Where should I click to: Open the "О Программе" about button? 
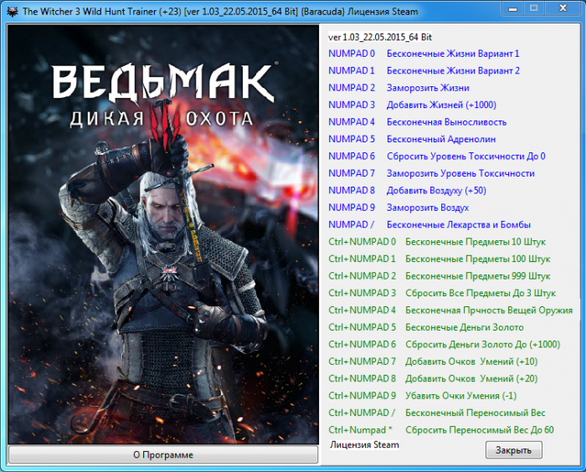[163, 454]
